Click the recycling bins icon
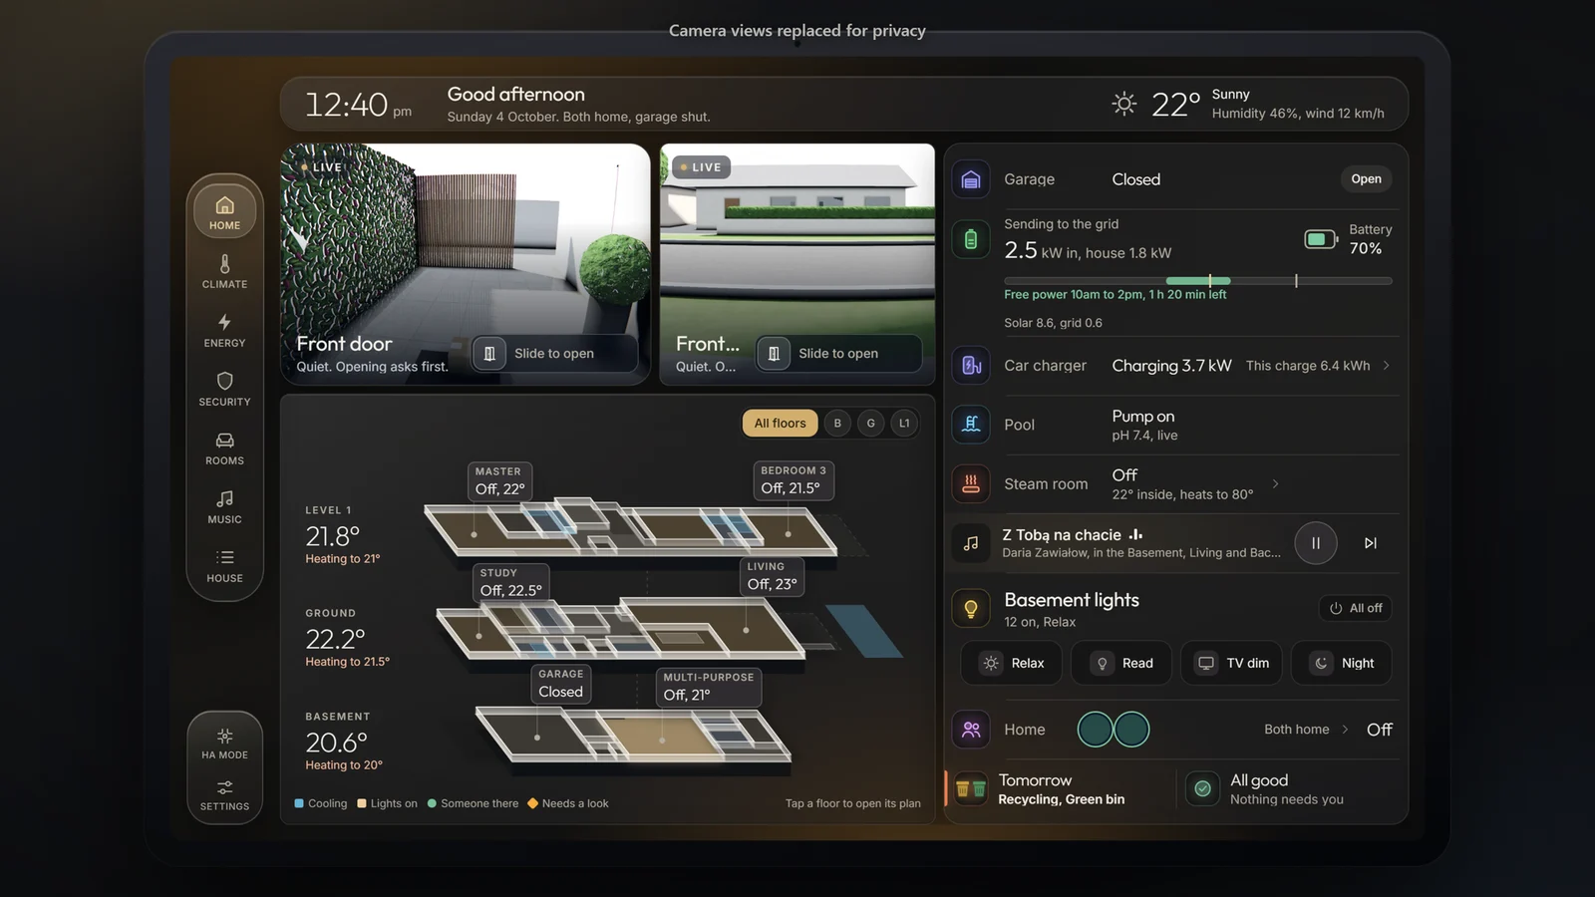The image size is (1595, 897). tap(971, 789)
